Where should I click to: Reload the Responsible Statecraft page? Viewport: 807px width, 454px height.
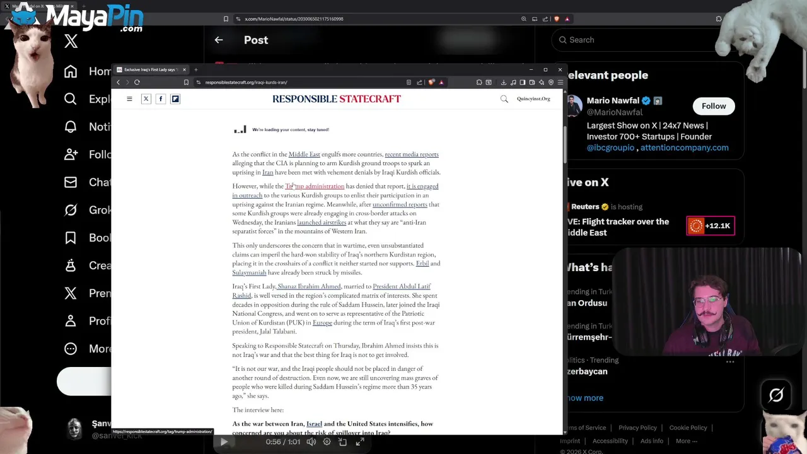pos(137,82)
